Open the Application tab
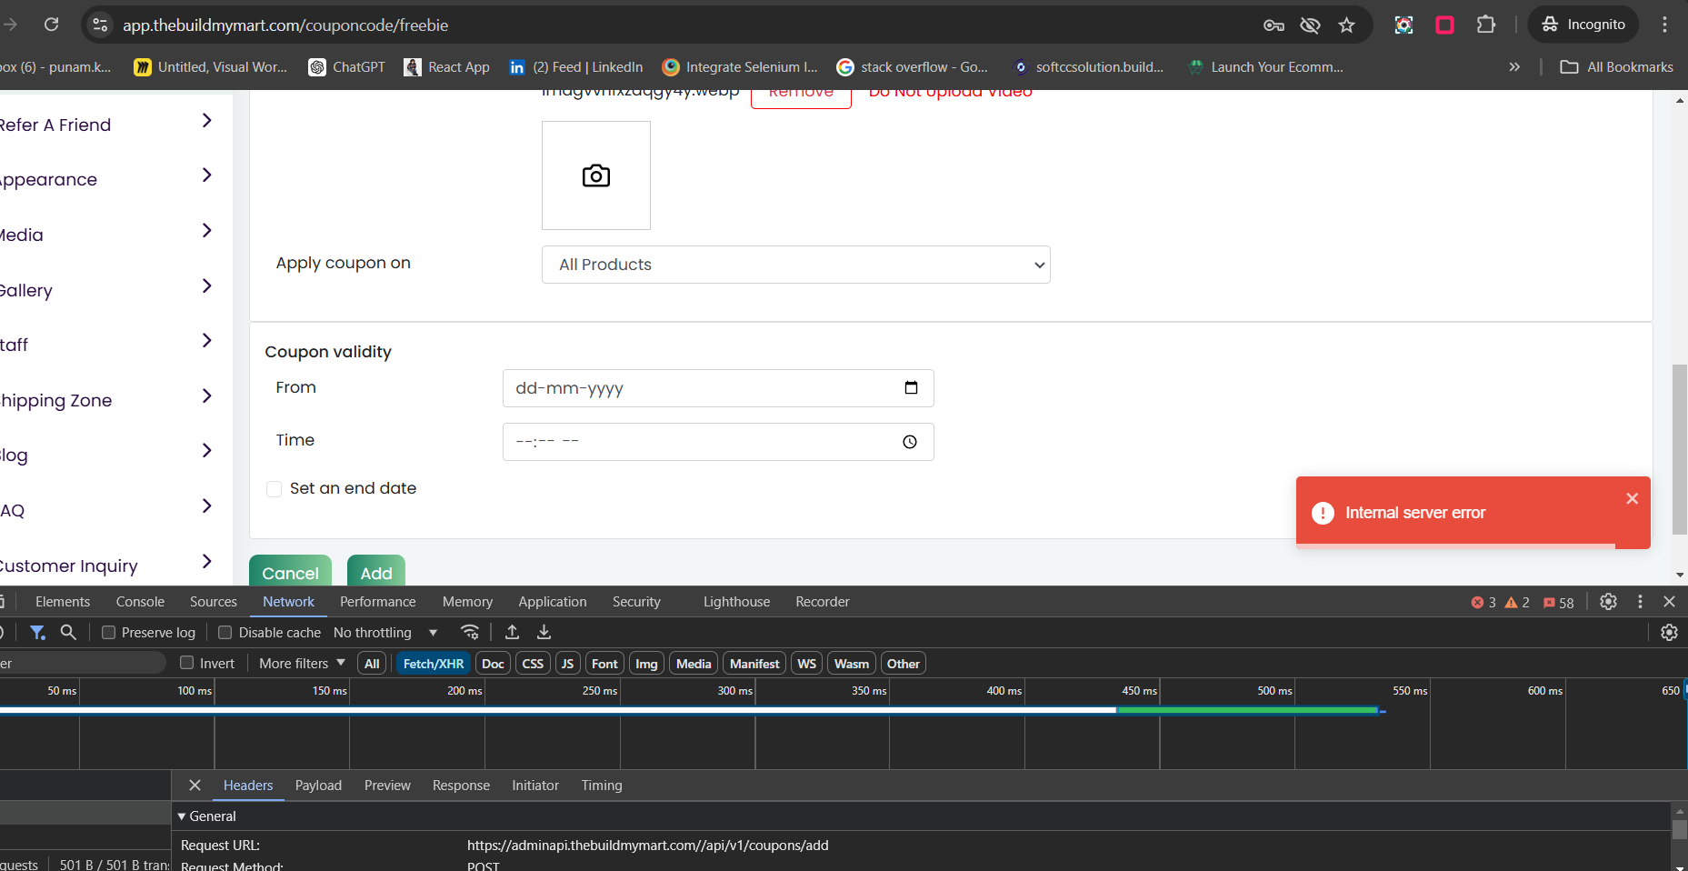Image resolution: width=1688 pixels, height=871 pixels. point(553,602)
